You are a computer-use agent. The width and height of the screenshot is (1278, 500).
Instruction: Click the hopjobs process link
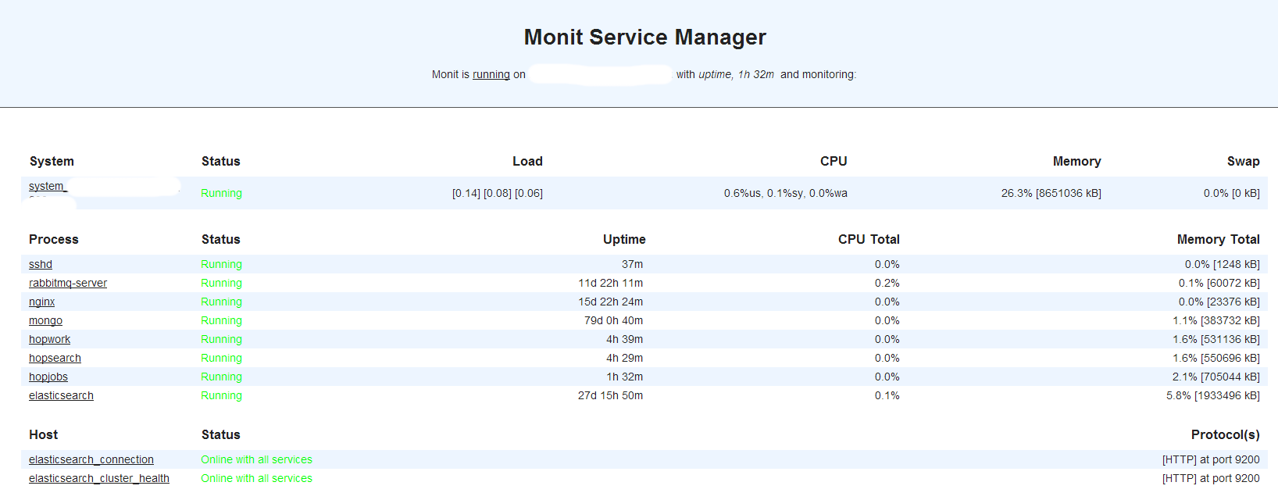tap(48, 377)
